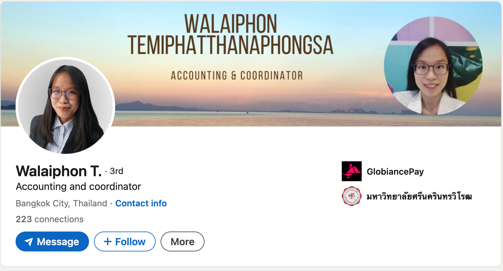Click the plus icon in Follow button

[x=107, y=241]
